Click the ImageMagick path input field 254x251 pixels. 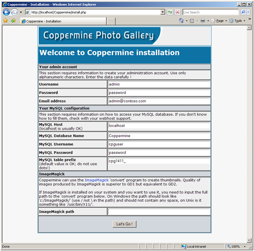pyautogui.click(x=159, y=212)
